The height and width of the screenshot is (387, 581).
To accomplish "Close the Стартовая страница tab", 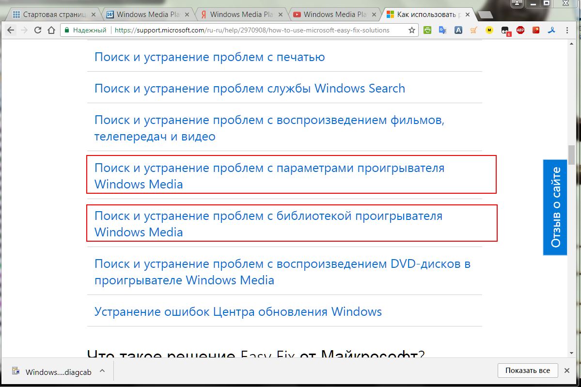I will click(94, 15).
